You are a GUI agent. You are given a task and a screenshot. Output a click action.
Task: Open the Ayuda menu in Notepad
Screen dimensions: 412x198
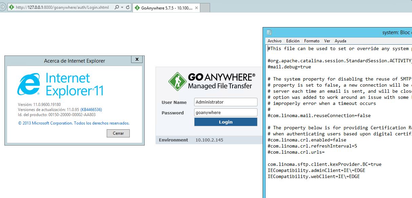[x=341, y=41]
